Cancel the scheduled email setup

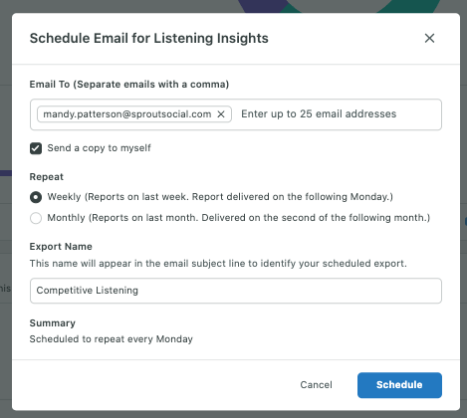pos(316,385)
